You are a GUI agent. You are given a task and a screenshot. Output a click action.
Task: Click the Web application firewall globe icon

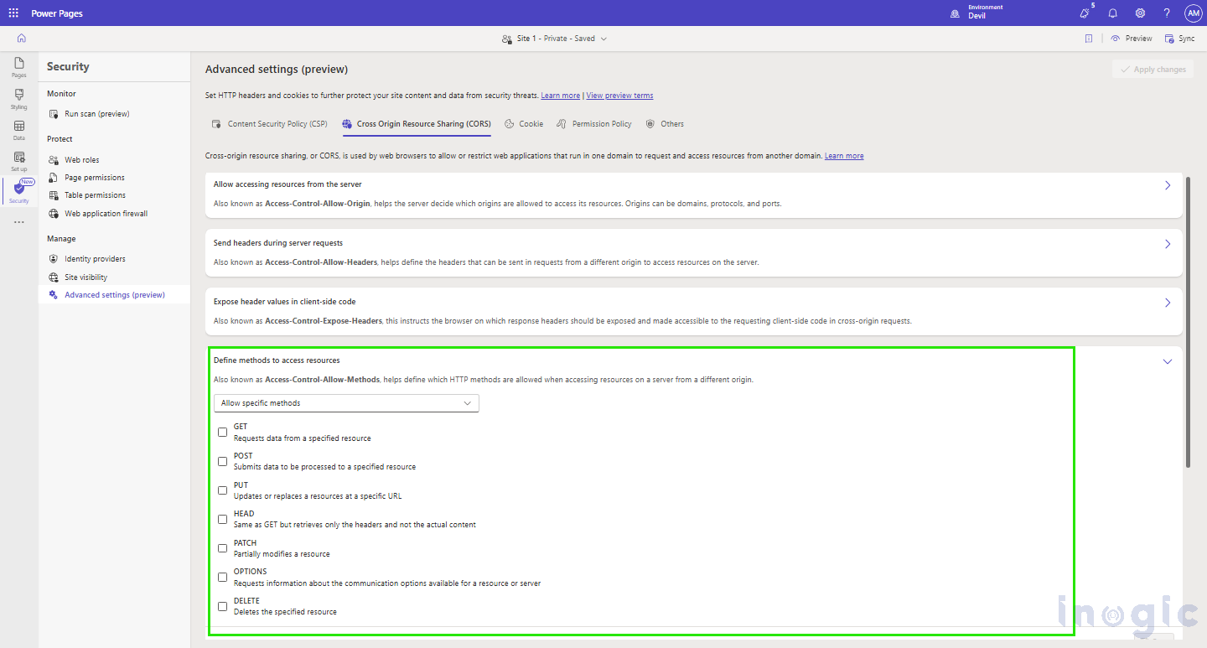click(x=54, y=214)
